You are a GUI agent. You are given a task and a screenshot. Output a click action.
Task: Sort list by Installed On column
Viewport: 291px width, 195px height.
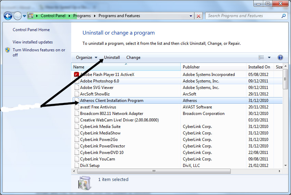tap(259, 67)
